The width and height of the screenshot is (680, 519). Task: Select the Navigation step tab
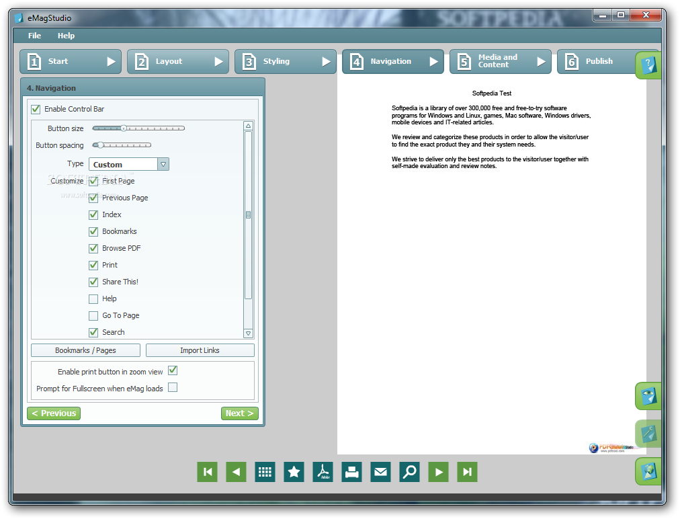[x=393, y=62]
